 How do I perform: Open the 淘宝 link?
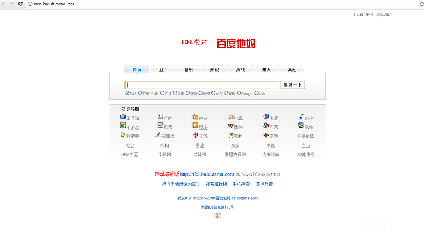[x=129, y=145]
